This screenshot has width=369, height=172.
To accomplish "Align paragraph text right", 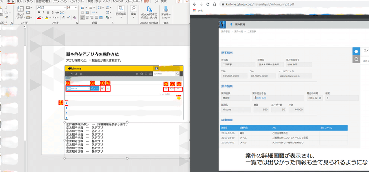I will coord(92,18).
